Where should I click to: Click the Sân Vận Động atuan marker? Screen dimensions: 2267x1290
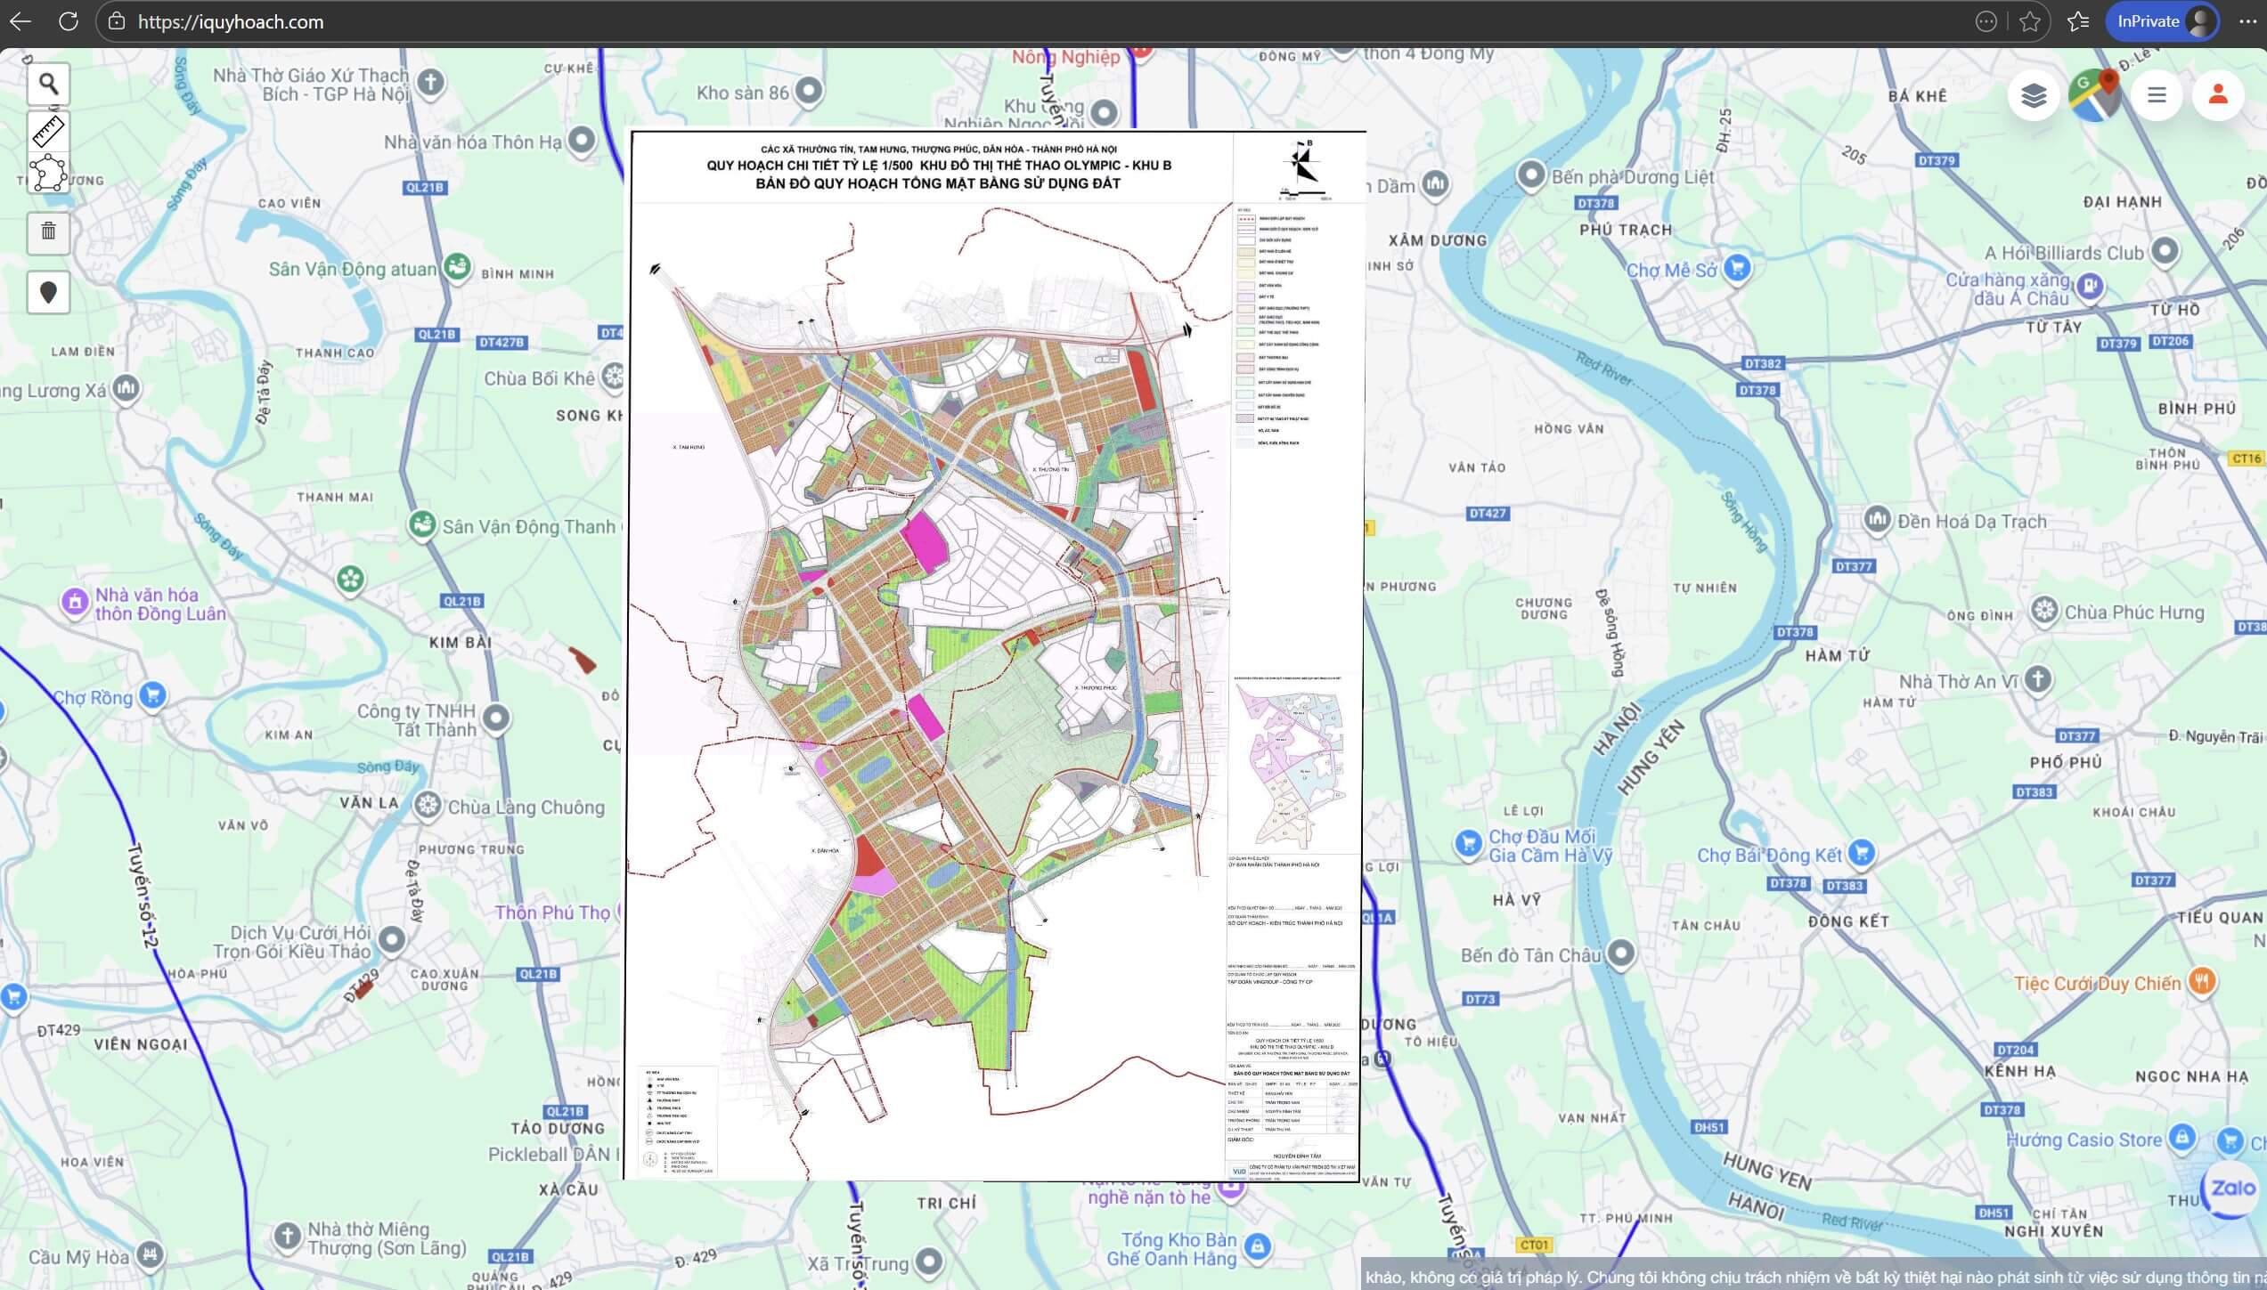pyautogui.click(x=457, y=266)
